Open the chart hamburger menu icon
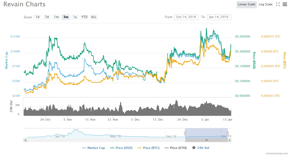The height and width of the screenshot is (156, 289). pos(285,4)
